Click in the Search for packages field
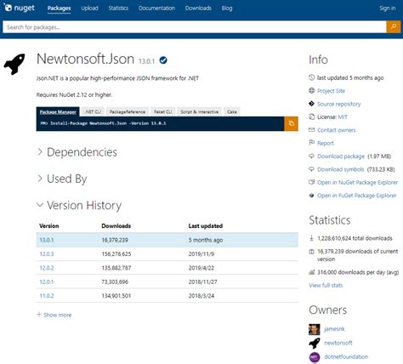Image resolution: width=403 pixels, height=364 pixels. tap(195, 27)
